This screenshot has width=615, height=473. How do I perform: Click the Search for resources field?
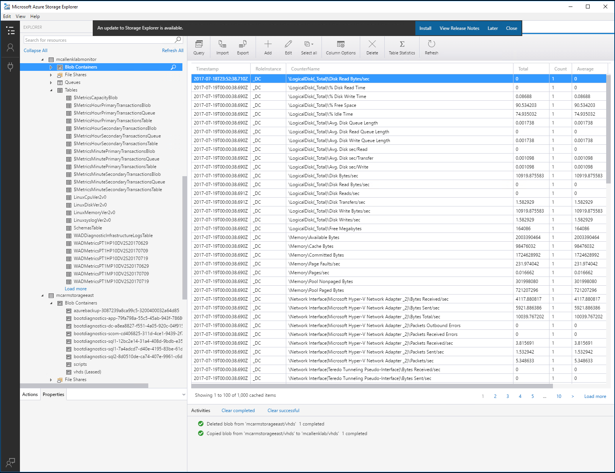(x=99, y=40)
